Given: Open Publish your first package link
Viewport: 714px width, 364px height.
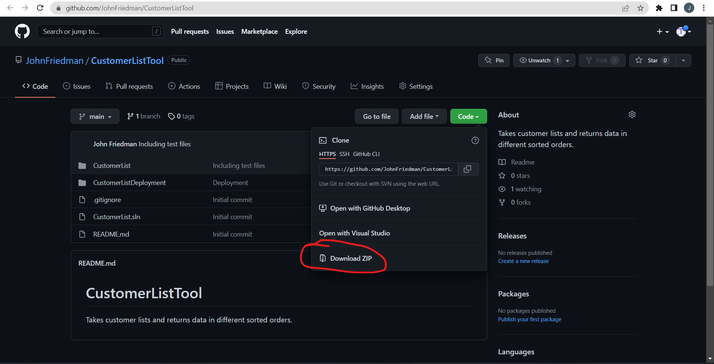Looking at the screenshot, I should point(530,319).
